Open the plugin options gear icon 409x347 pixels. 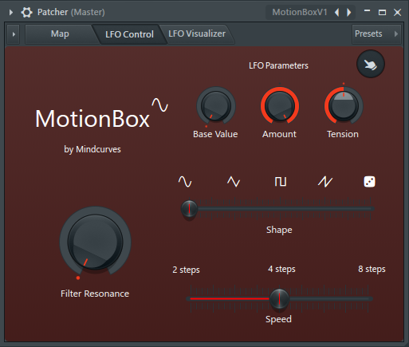pyautogui.click(x=26, y=12)
